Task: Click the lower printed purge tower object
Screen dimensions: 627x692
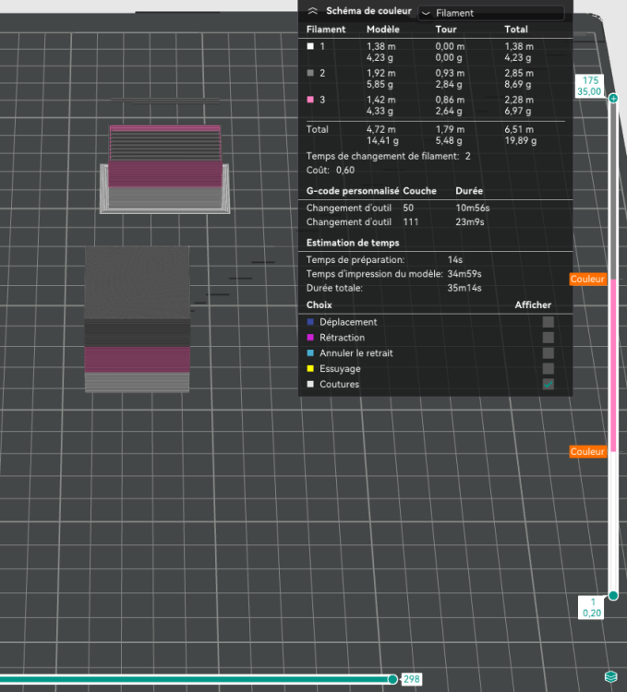Action: click(138, 319)
